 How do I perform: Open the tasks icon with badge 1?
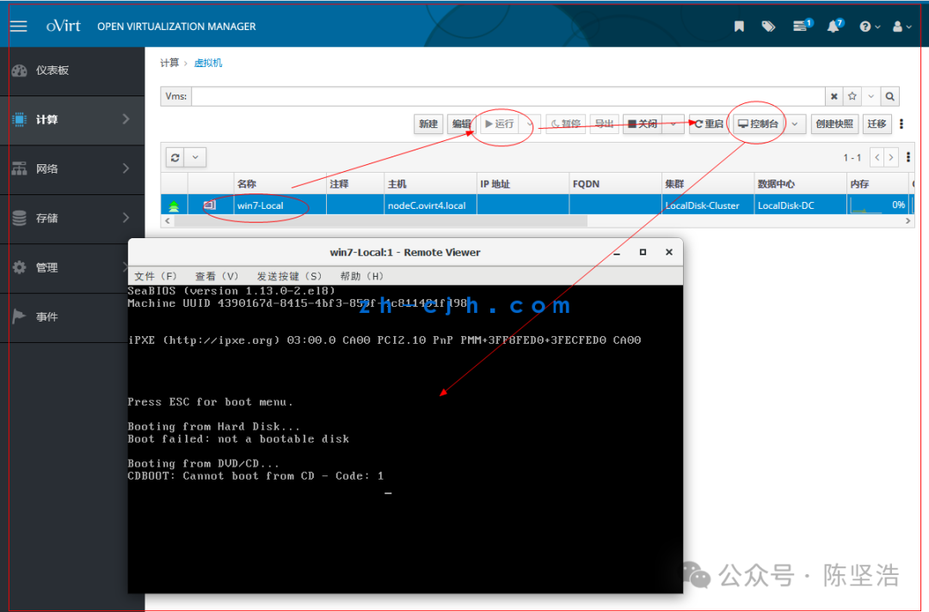point(803,26)
